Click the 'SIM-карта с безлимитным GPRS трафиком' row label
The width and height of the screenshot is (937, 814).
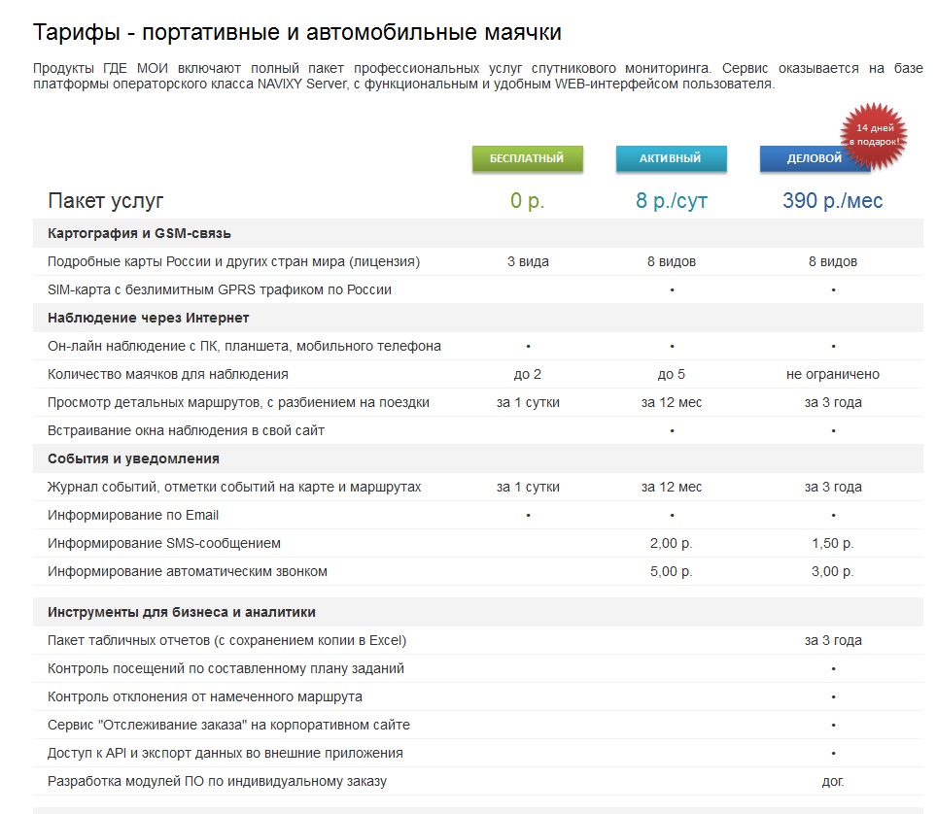coord(220,289)
